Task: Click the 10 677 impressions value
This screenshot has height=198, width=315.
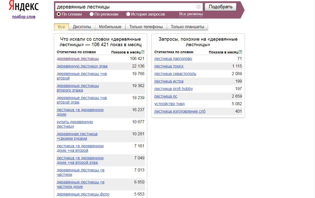Action: (x=138, y=122)
